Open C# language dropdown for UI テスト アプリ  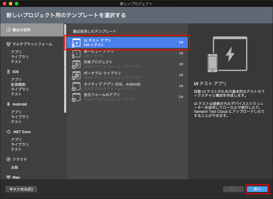click(x=181, y=42)
